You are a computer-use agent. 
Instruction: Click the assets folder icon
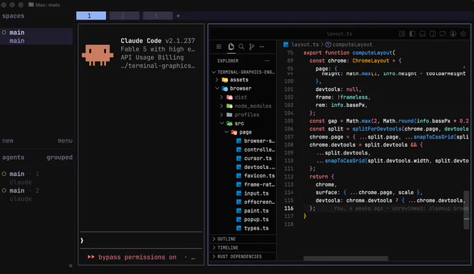click(x=225, y=80)
